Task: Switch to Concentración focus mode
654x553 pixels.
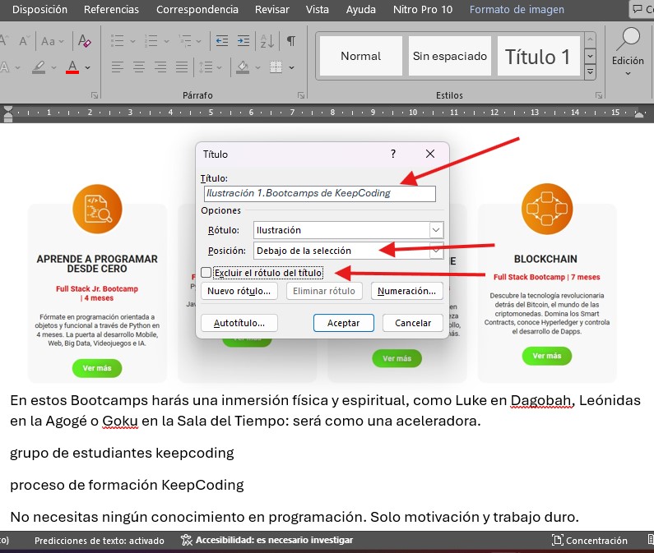Action: tap(589, 541)
